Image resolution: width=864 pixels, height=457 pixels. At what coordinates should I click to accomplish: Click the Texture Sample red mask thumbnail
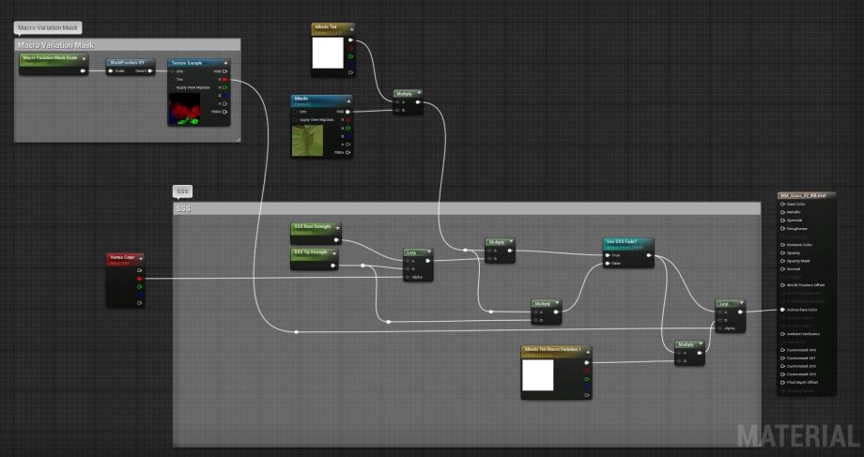184,109
